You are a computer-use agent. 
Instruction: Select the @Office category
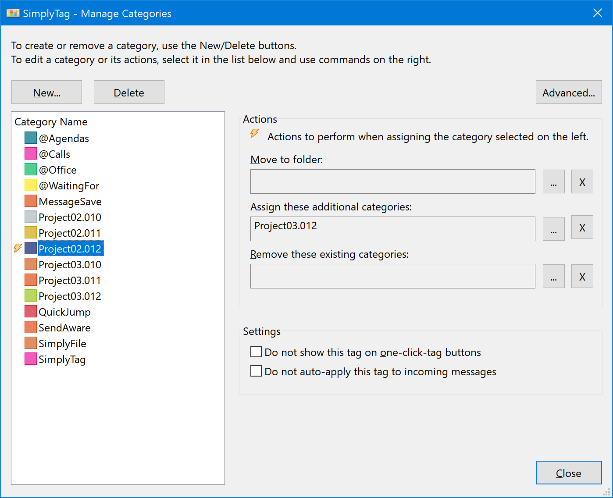click(x=57, y=170)
